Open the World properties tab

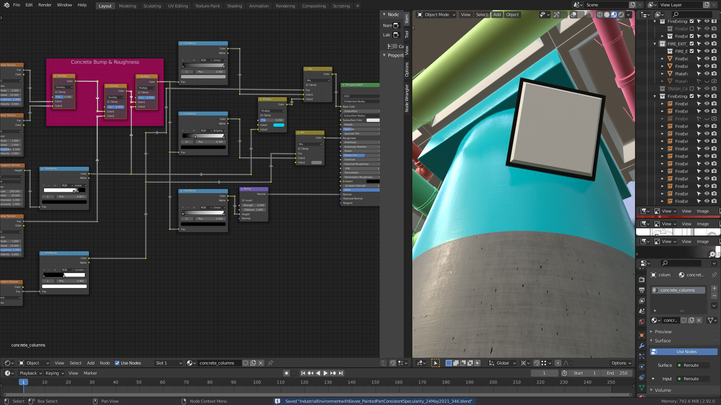tap(642, 322)
